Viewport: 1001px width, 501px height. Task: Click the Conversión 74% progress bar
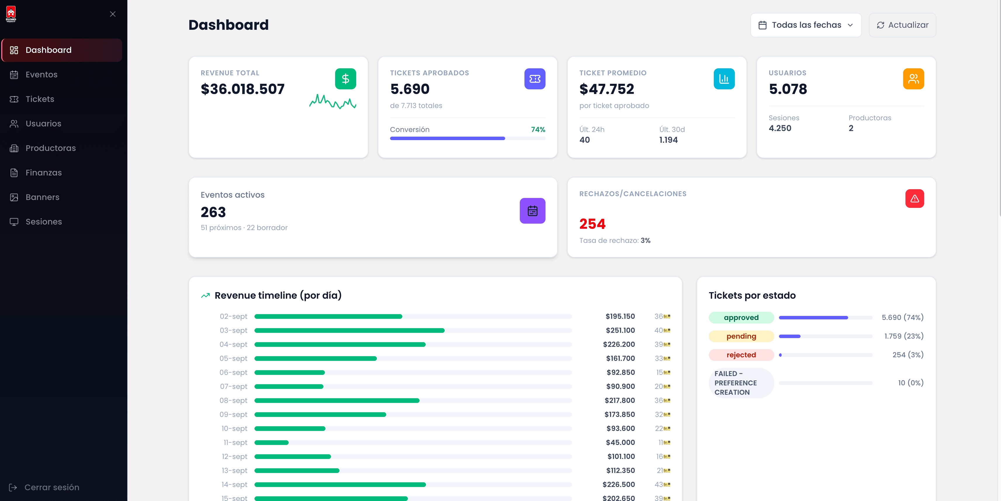click(x=467, y=139)
